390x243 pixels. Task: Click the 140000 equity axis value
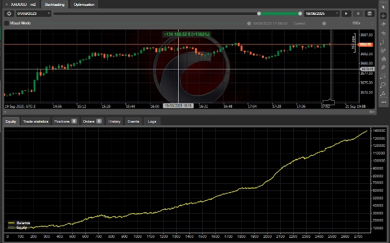[379, 131]
